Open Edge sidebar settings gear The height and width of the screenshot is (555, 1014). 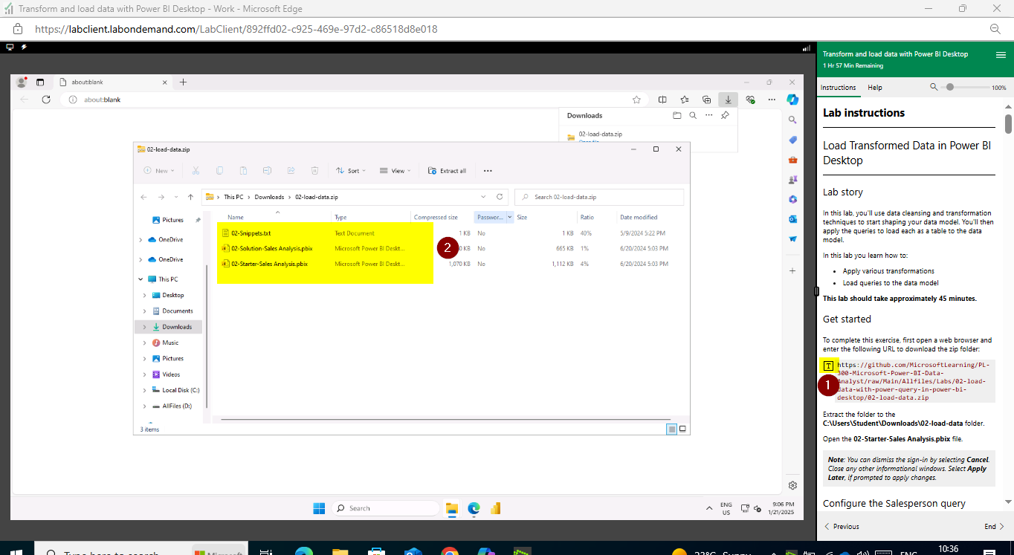(793, 485)
